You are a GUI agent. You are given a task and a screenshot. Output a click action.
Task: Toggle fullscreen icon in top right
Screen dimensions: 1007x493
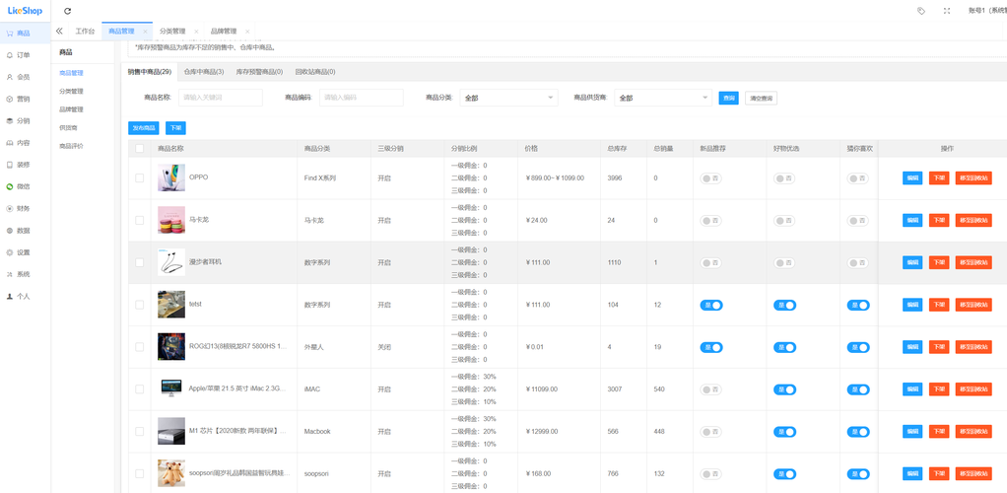click(946, 11)
